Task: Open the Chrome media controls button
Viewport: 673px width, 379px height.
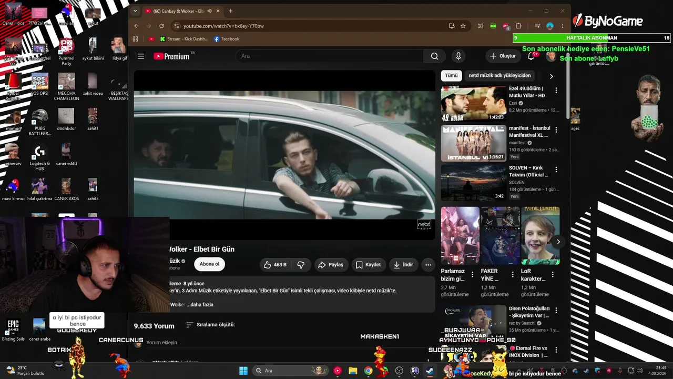Action: pos(537,26)
